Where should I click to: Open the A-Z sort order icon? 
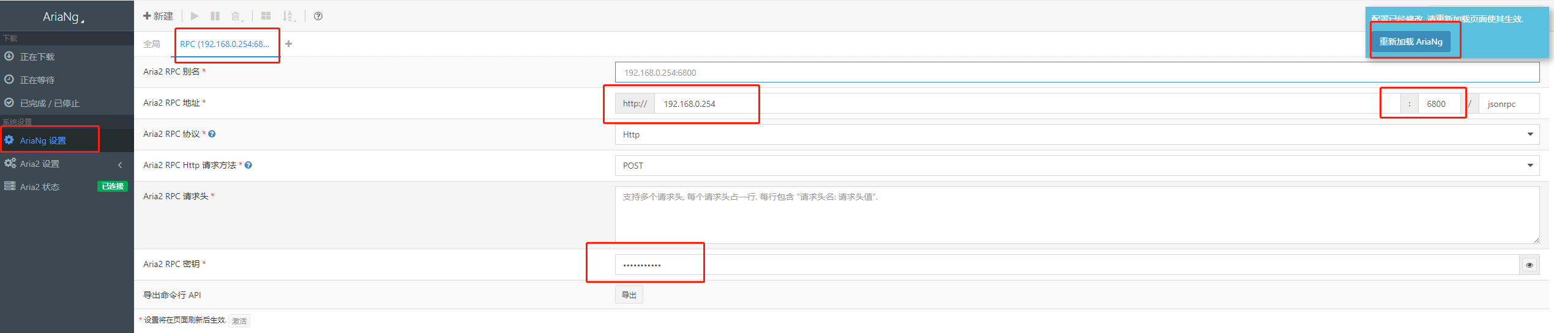tap(288, 16)
